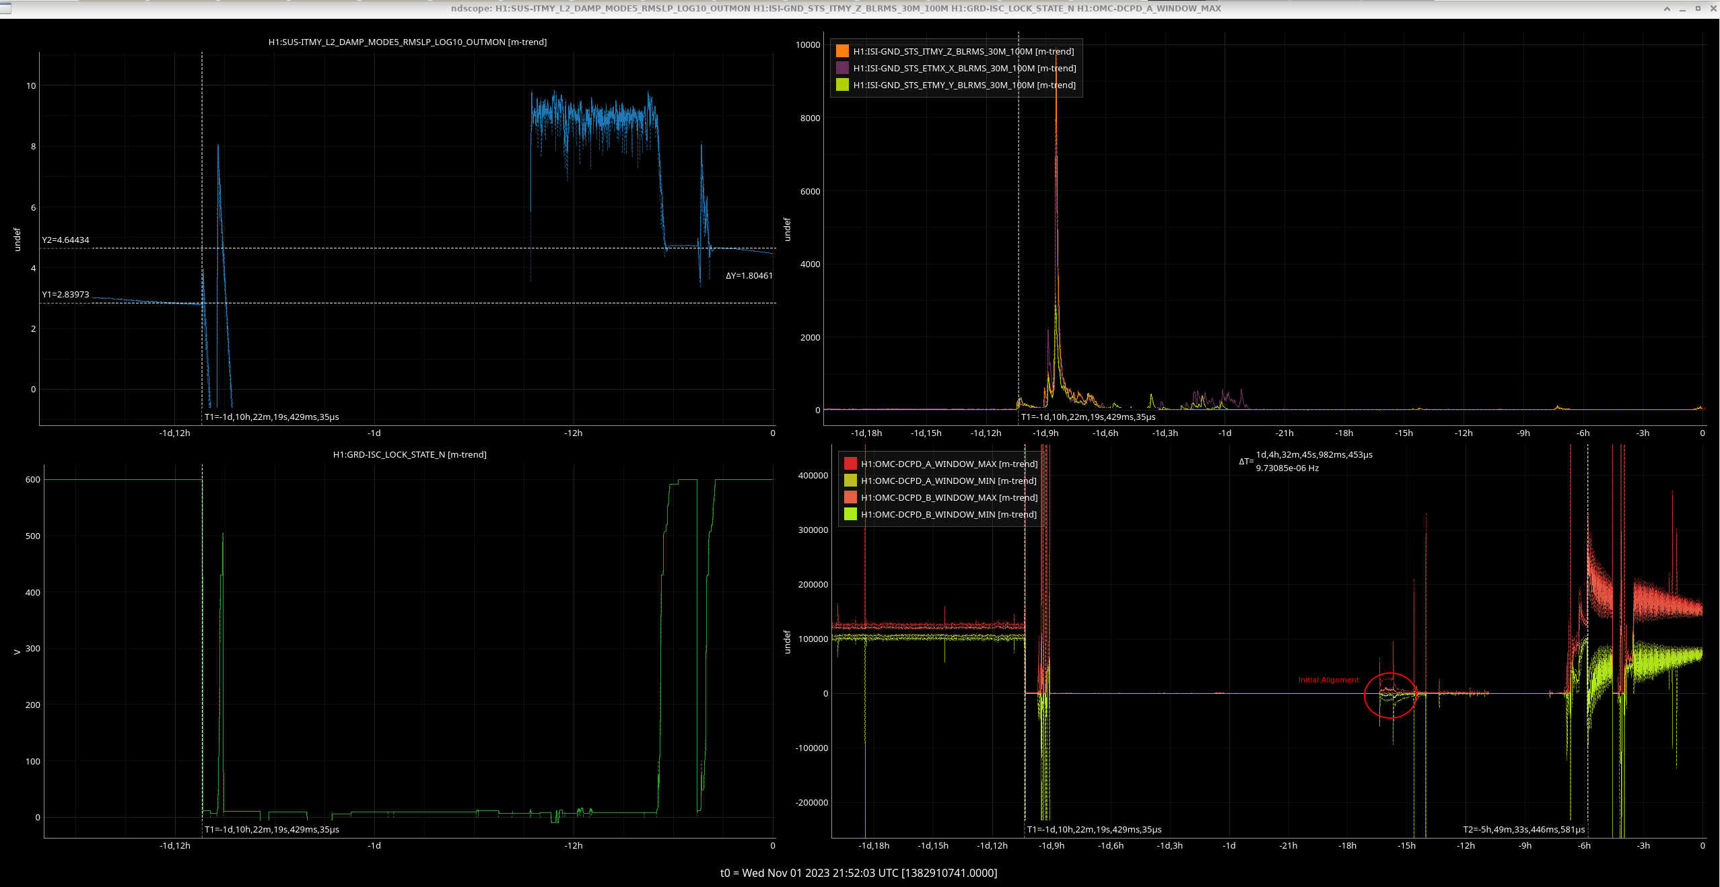Maximize the ndscope window

[x=1698, y=8]
